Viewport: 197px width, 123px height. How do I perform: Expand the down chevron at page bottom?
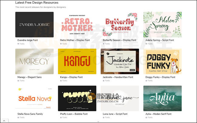click(98, 121)
